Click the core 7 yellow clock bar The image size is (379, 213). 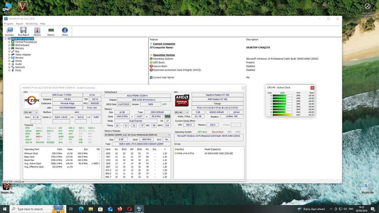point(282,115)
